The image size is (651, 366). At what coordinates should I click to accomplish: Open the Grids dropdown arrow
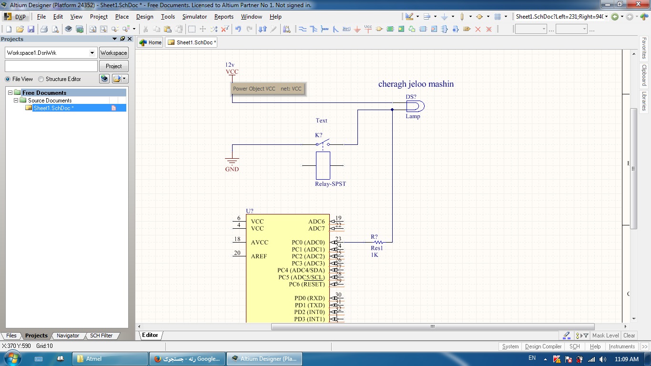click(506, 17)
